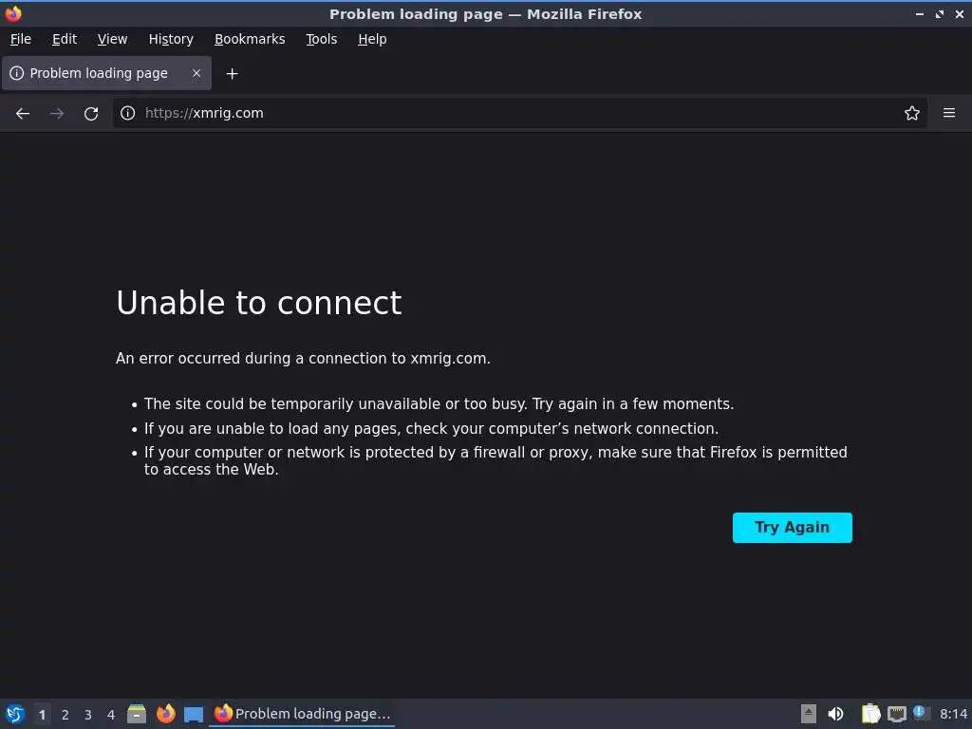Open the Tools menu
Screen dimensions: 972x729
click(x=321, y=39)
